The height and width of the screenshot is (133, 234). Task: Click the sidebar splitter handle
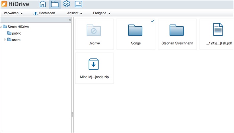[x=72, y=114]
